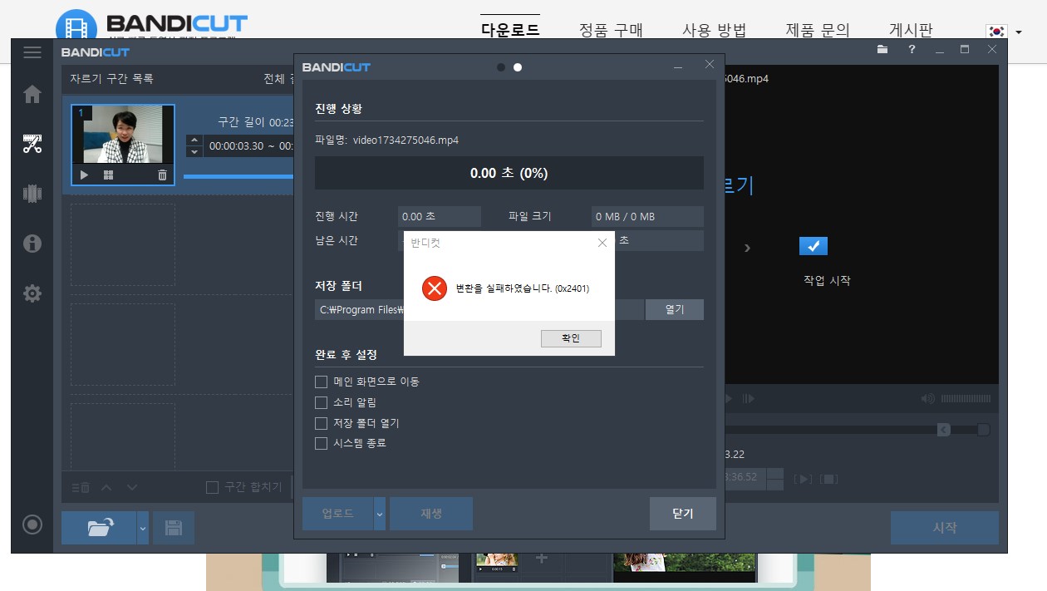The width and height of the screenshot is (1047, 591).
Task: Open the 정품 구매 menu on website
Action: [611, 30]
